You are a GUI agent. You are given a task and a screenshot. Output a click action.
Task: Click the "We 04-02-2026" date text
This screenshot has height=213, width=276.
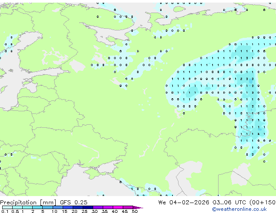[x=184, y=202]
